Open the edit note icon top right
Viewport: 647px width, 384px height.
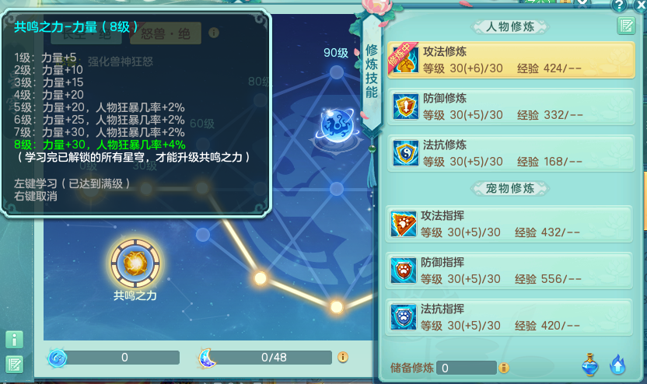(626, 26)
